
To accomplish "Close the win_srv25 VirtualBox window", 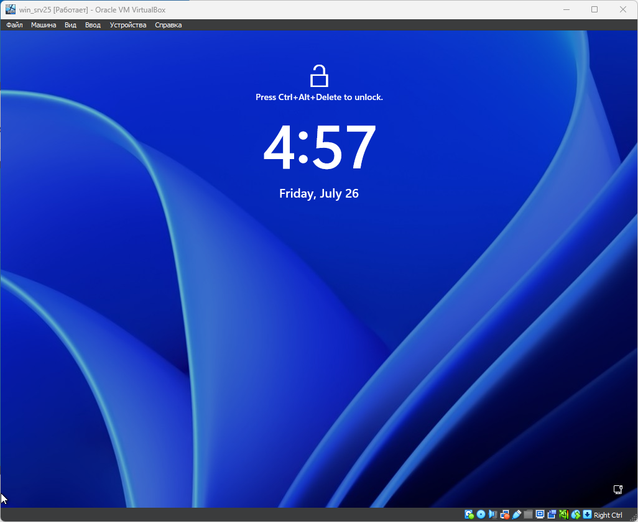I will point(623,9).
